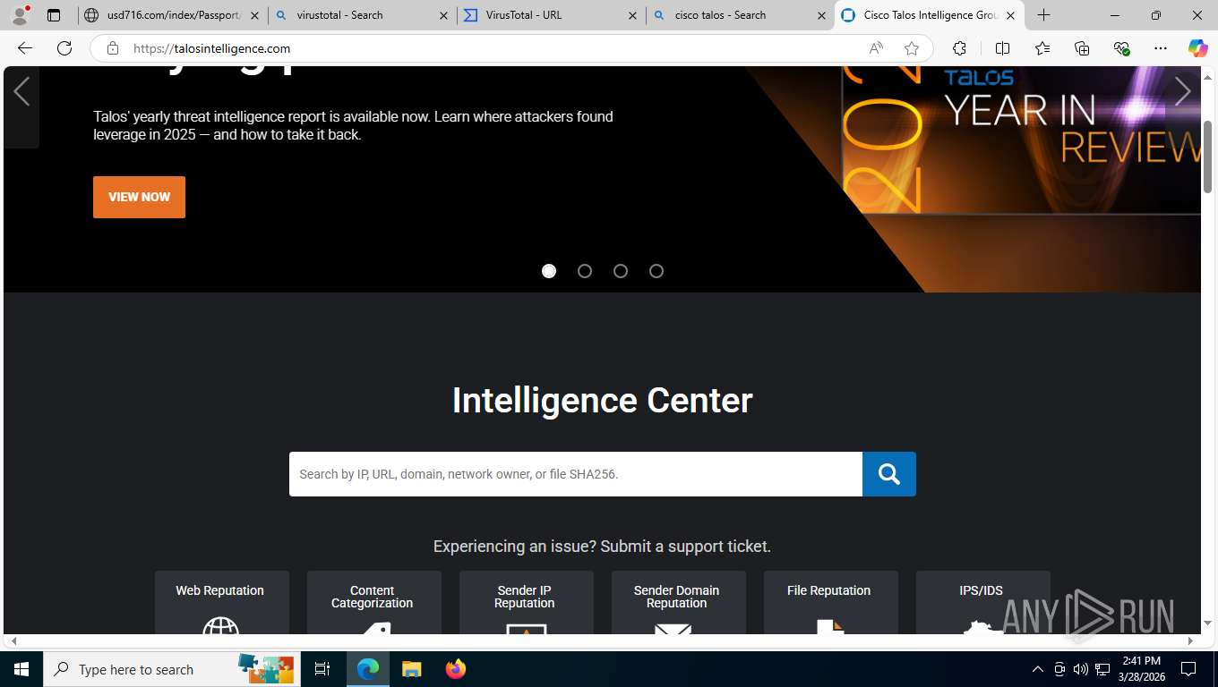
Task: Click the Windows taskbar search box
Action: coord(170,669)
